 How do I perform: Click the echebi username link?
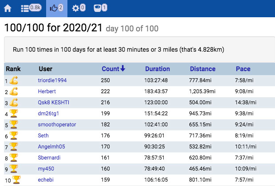[x=46, y=179]
